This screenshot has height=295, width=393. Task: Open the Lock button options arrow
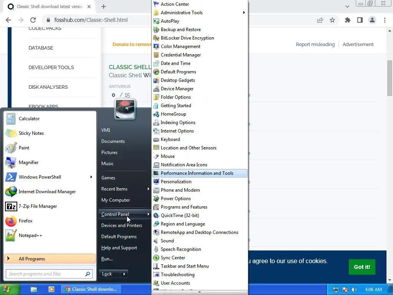(124, 274)
